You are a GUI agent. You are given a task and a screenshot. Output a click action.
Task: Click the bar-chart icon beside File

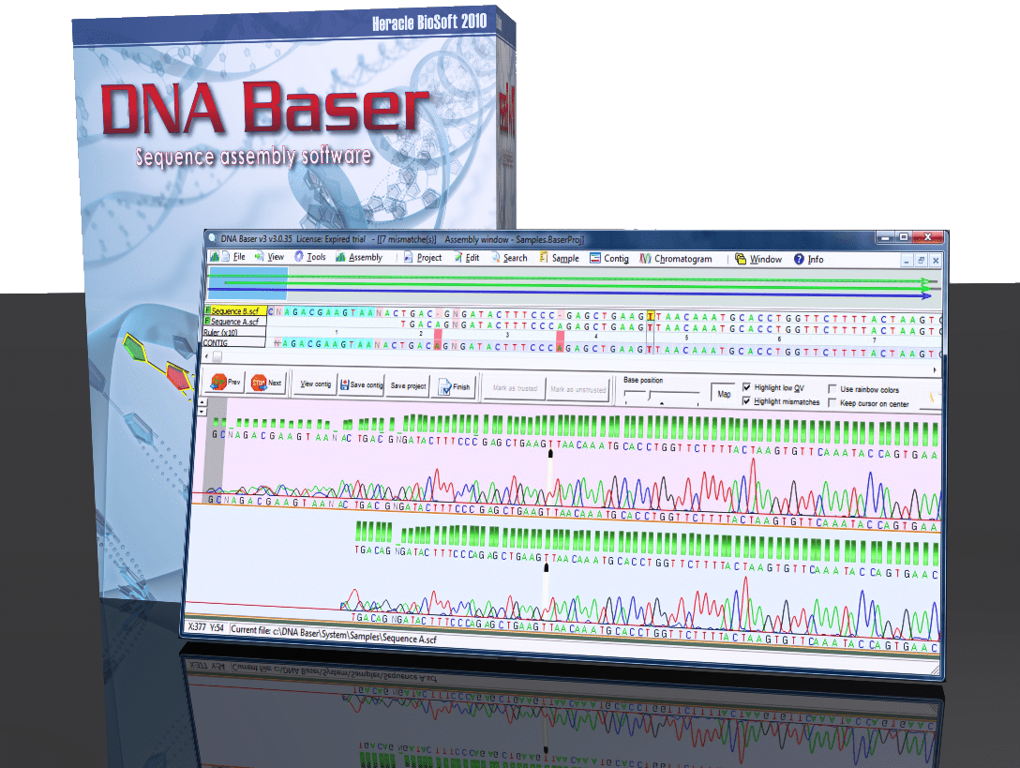[x=214, y=256]
